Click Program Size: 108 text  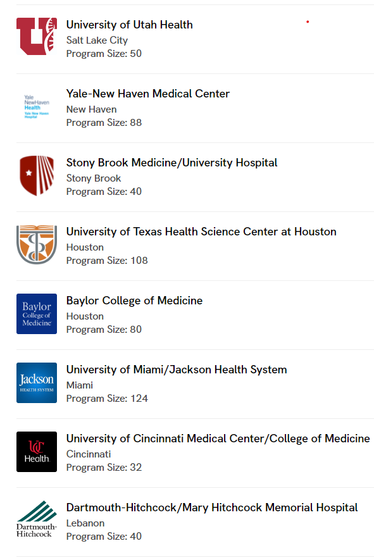pyautogui.click(x=107, y=260)
